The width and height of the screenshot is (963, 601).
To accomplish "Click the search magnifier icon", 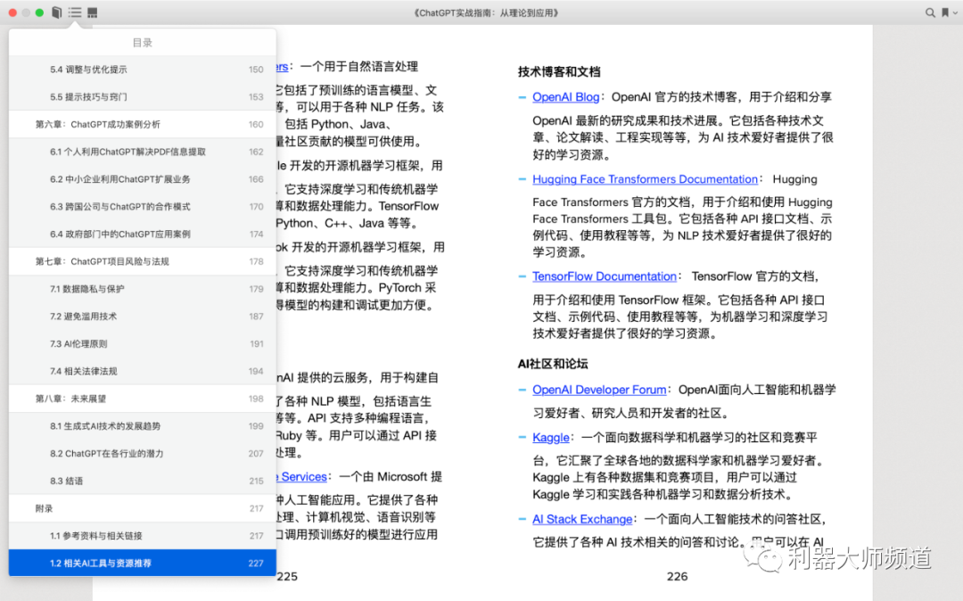I will [x=931, y=12].
